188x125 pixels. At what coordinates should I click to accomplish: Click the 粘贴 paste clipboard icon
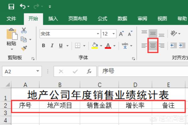click(x=12, y=34)
